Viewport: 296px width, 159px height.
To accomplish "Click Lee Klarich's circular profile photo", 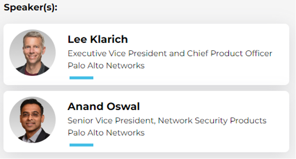I will click(32, 52).
